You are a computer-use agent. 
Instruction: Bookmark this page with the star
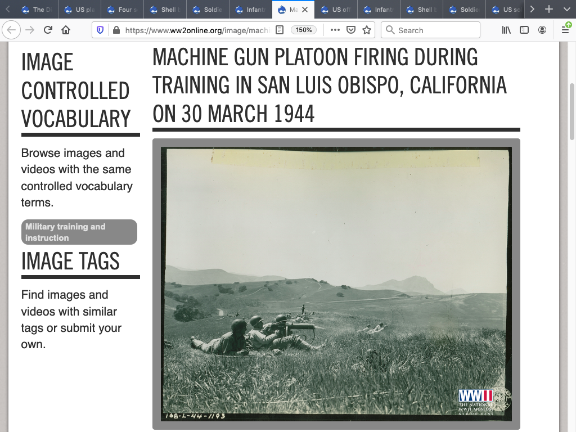367,30
